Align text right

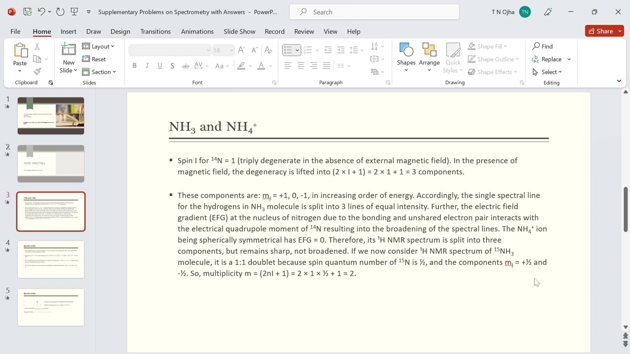click(x=314, y=66)
